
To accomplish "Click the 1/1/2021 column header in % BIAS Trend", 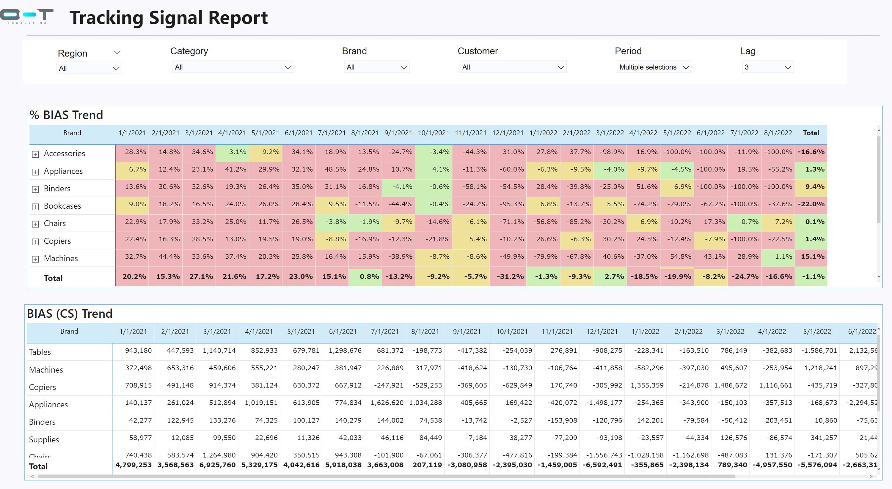I will pyautogui.click(x=133, y=133).
